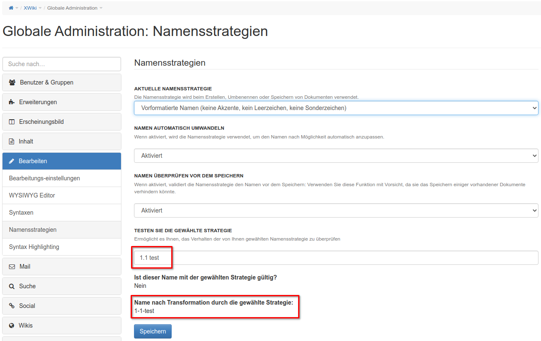This screenshot has width=541, height=341.
Task: Focus the 'Suche nach…' search field
Action: (x=62, y=64)
